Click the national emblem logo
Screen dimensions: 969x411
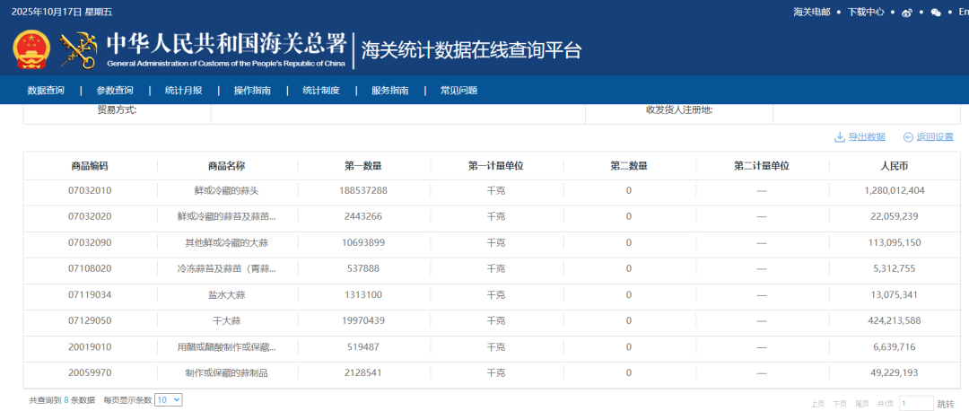click(x=33, y=50)
